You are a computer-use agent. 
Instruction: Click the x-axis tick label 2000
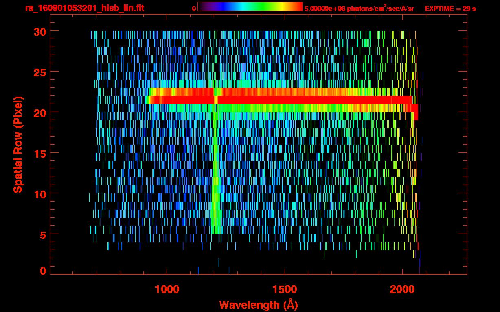[401, 289]
